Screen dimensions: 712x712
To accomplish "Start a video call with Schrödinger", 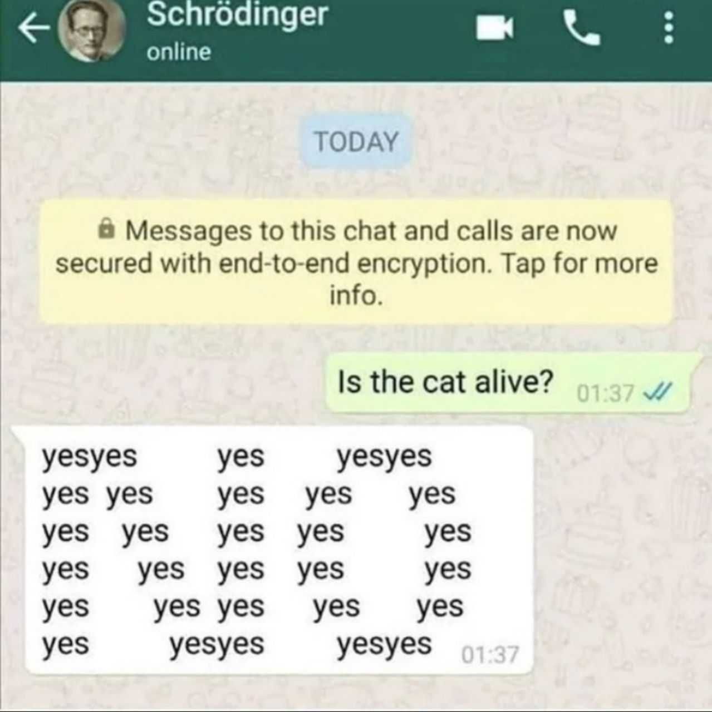I will [x=494, y=28].
